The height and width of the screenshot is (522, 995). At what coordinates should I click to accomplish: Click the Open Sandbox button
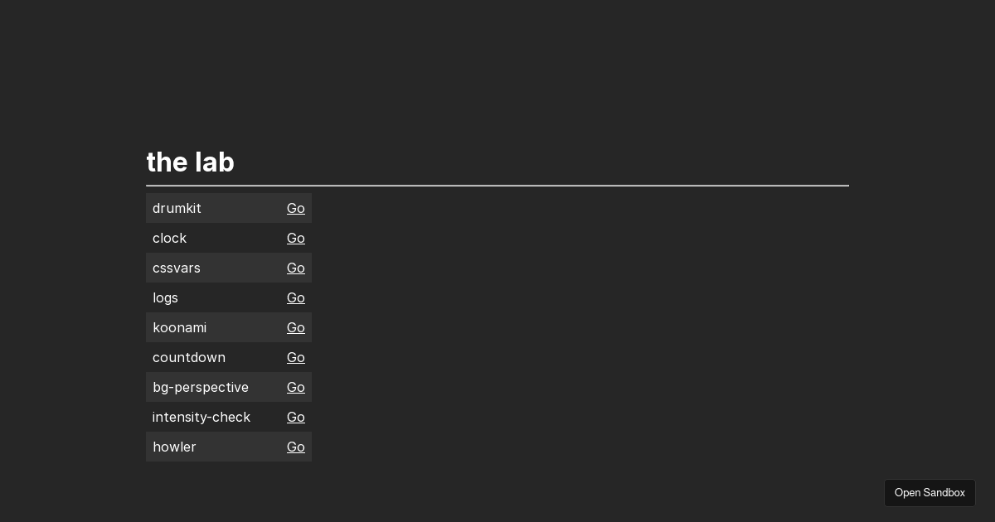[x=929, y=493]
